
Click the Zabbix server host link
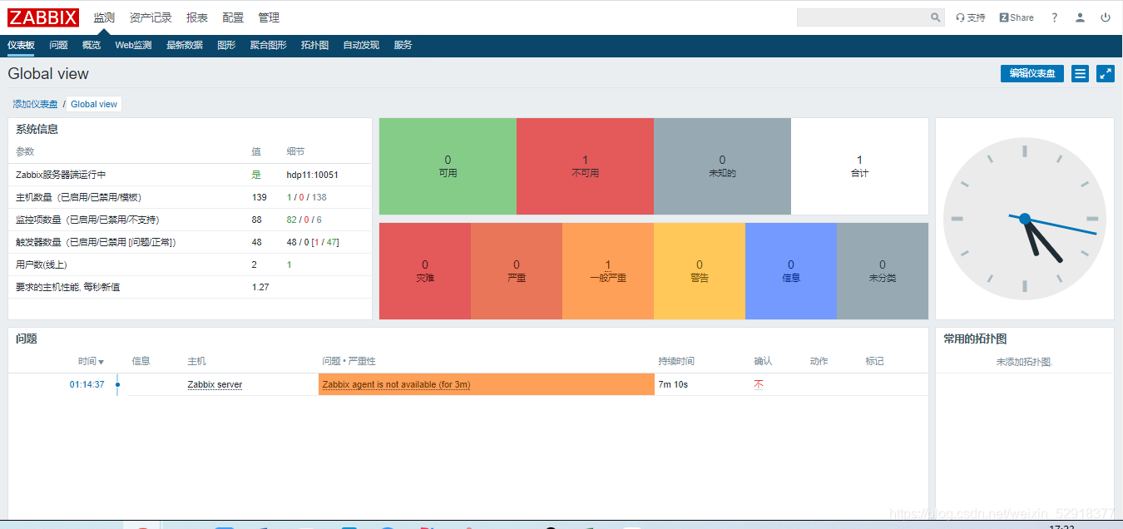point(215,384)
